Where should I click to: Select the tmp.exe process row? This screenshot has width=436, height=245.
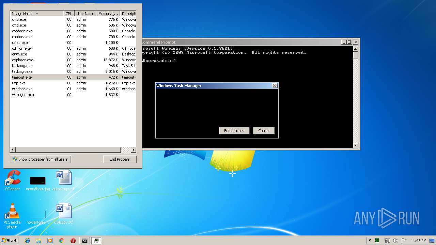(73, 83)
